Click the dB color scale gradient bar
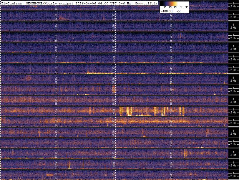239x180 pixels. pos(174,4)
